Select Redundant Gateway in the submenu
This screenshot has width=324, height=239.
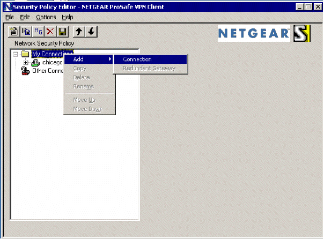point(150,68)
